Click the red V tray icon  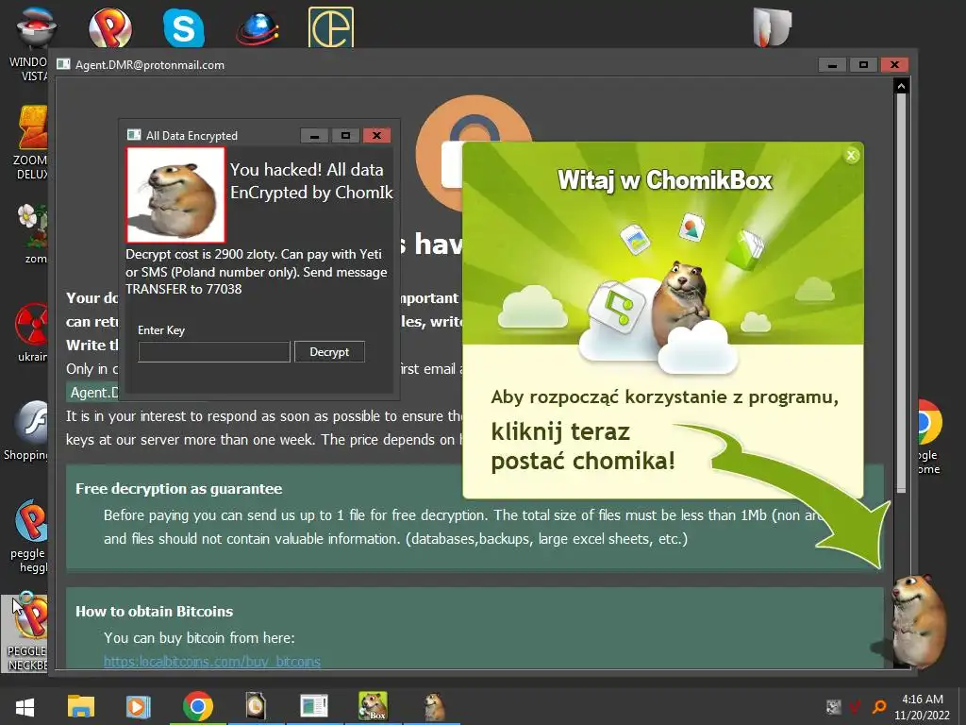(855, 707)
